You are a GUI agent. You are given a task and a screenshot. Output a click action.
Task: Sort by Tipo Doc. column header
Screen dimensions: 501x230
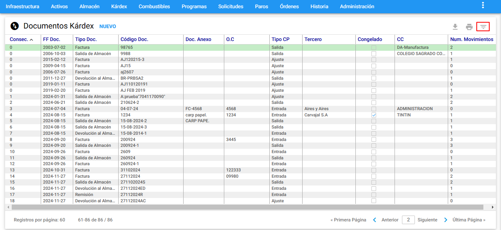(x=86, y=39)
